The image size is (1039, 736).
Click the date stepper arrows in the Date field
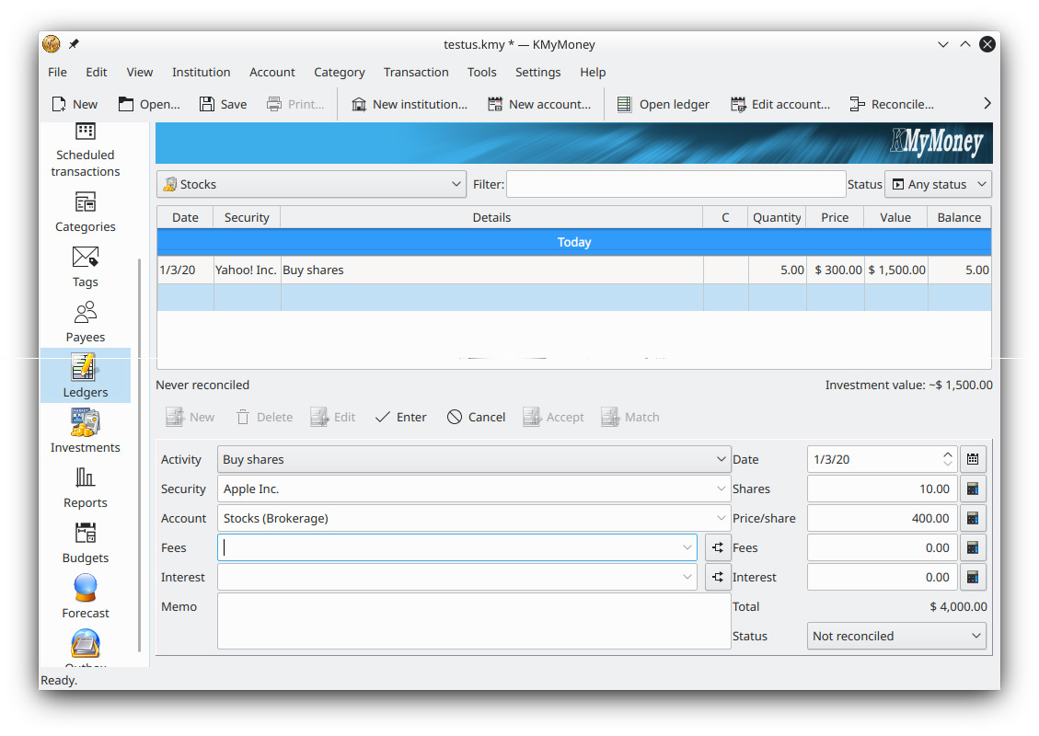(948, 459)
